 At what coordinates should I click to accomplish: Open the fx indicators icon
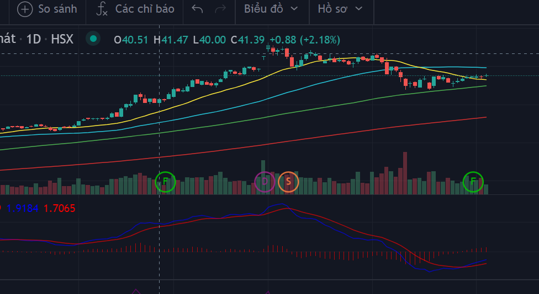pyautogui.click(x=102, y=9)
